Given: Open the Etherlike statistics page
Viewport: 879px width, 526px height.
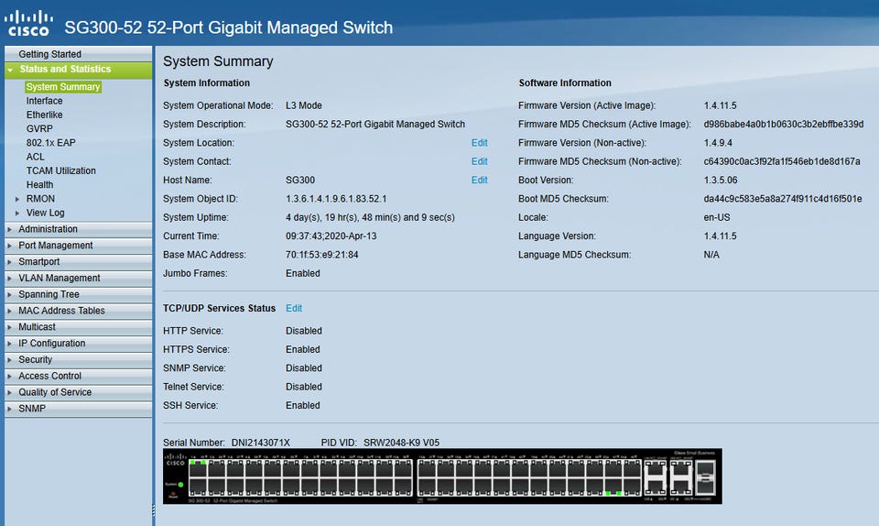Looking at the screenshot, I should [44, 115].
